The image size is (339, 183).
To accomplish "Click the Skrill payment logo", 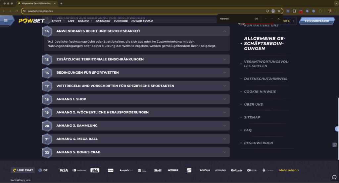I will pos(158,170).
